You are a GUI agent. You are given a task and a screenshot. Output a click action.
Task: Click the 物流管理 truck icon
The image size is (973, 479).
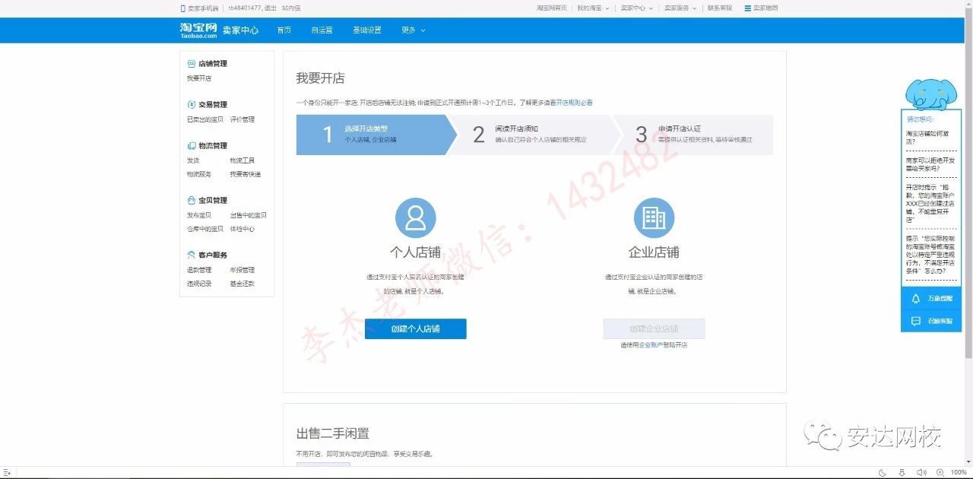click(x=192, y=146)
